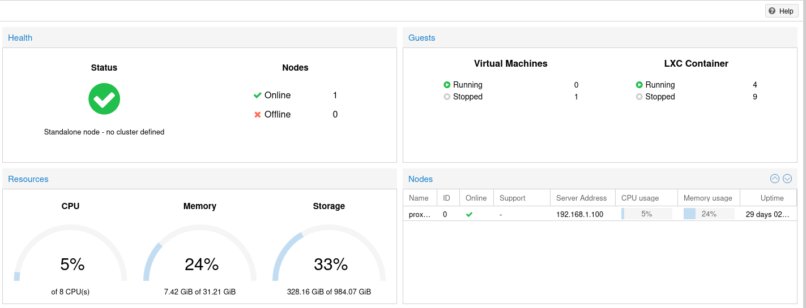Sort by Uptime column header
The width and height of the screenshot is (806, 308).
tap(772, 198)
